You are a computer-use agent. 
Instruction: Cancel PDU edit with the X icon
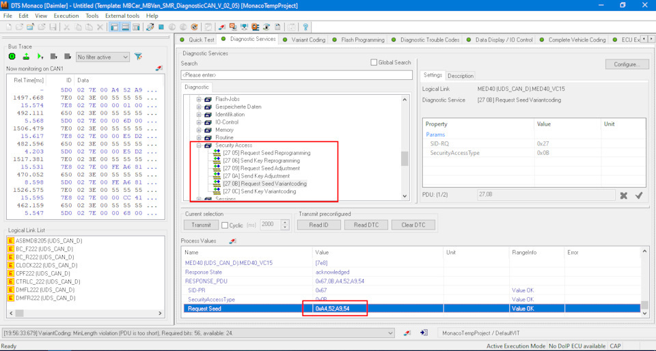pyautogui.click(x=624, y=195)
